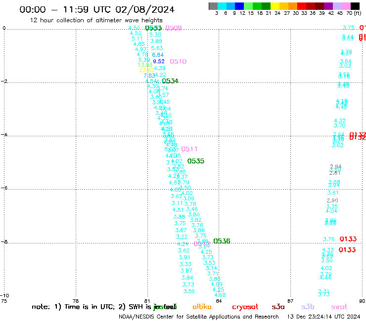Image resolution: width=366 pixels, height=321 pixels.
Task: Click the wave height value 3.11
Action: 177,203
